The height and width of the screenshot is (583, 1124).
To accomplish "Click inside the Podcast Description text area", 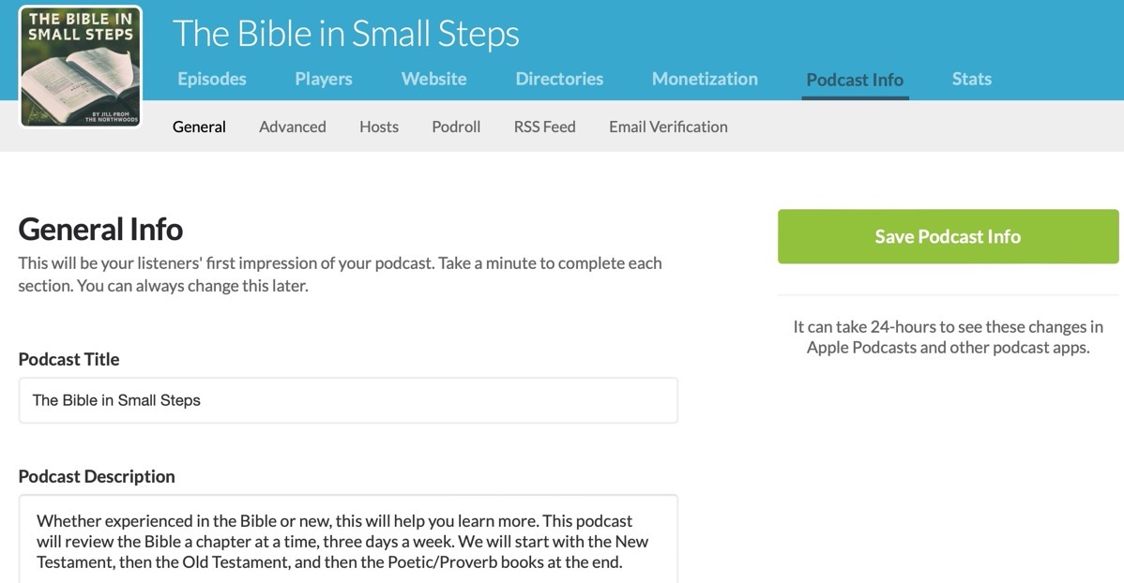I will [348, 541].
